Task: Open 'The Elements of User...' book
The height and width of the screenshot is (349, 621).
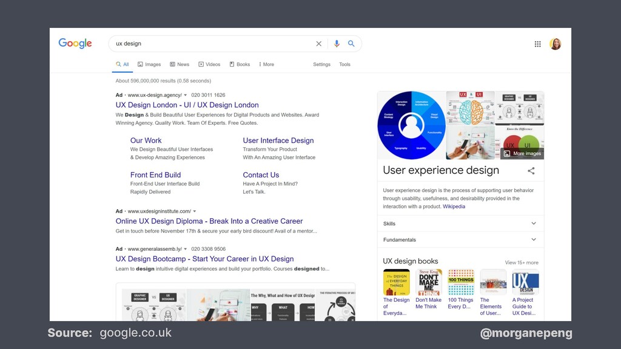Action: pos(492,293)
